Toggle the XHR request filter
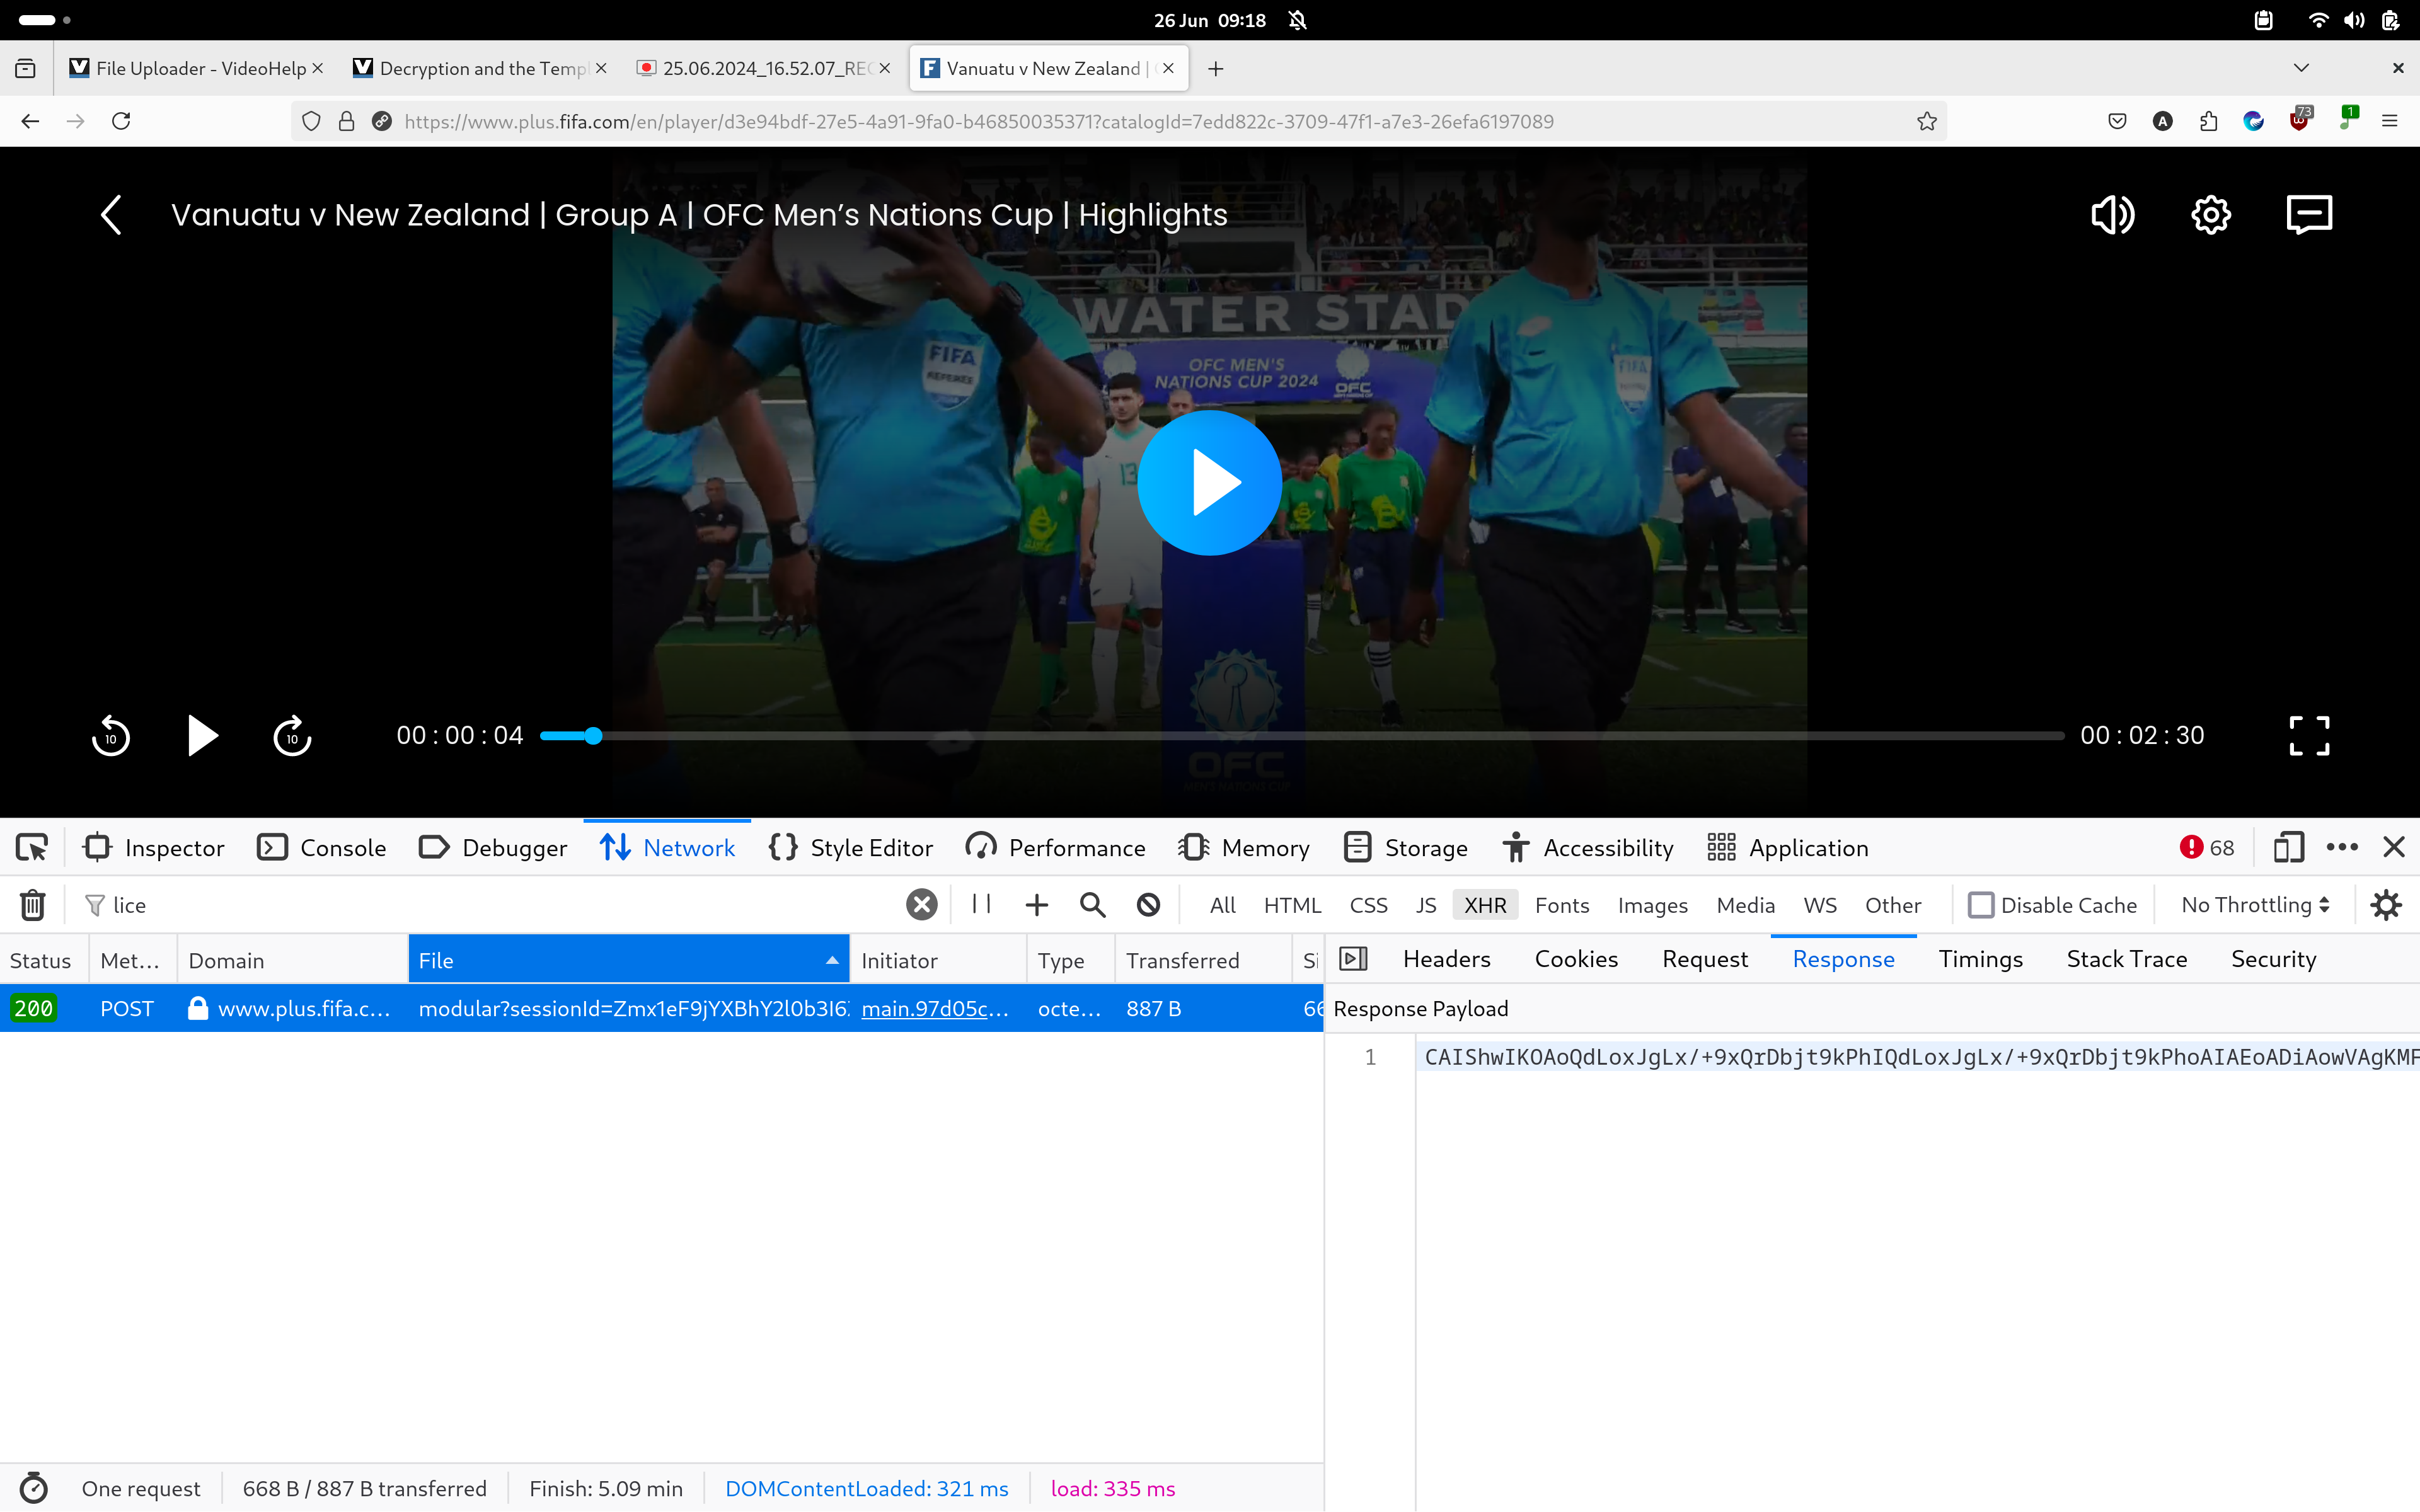 coord(1484,905)
